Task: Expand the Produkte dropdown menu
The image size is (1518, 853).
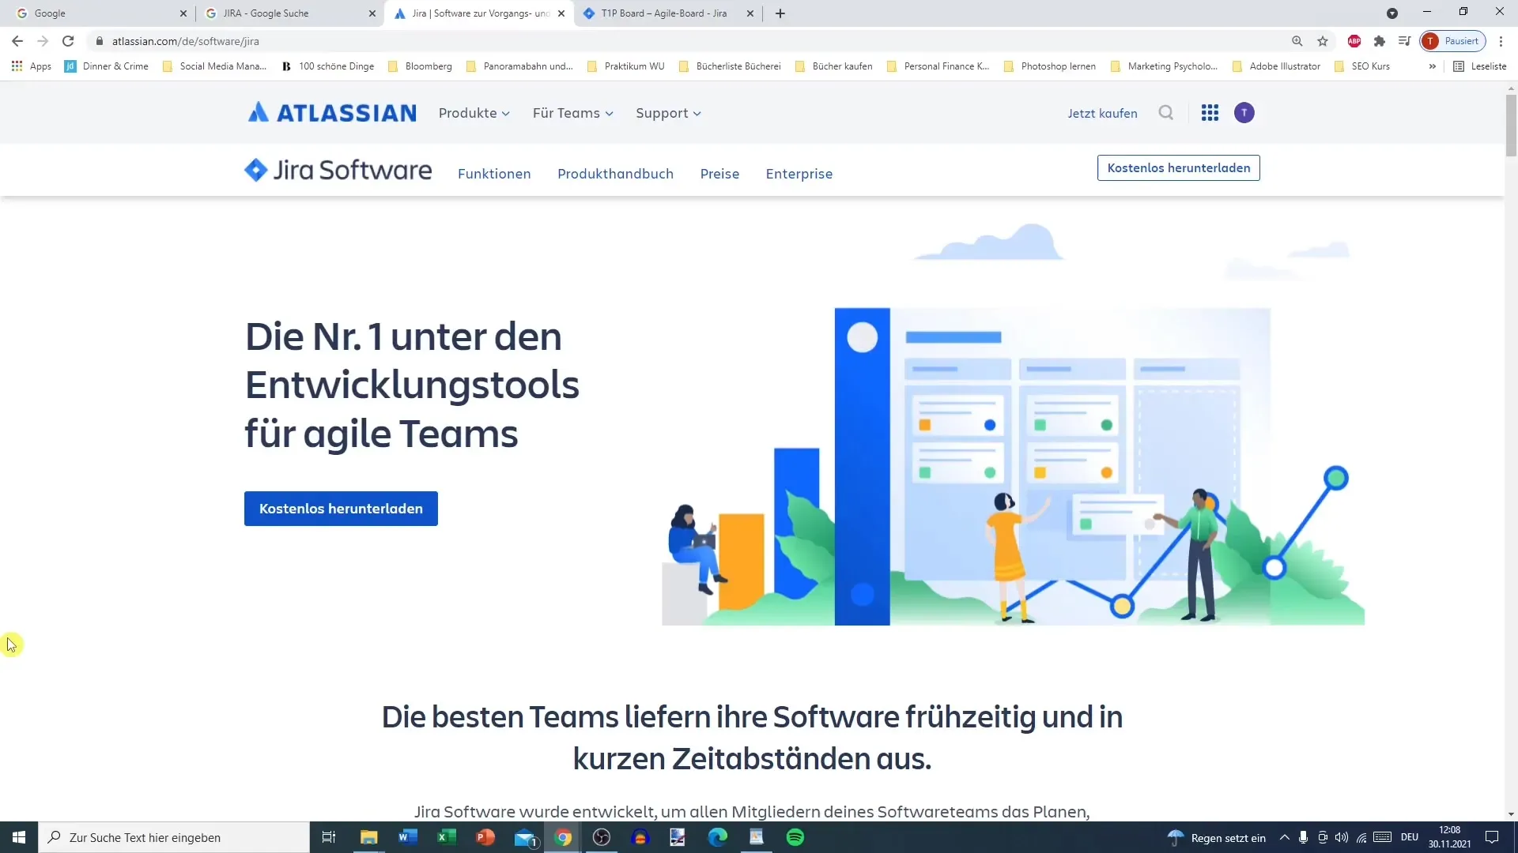Action: point(474,113)
